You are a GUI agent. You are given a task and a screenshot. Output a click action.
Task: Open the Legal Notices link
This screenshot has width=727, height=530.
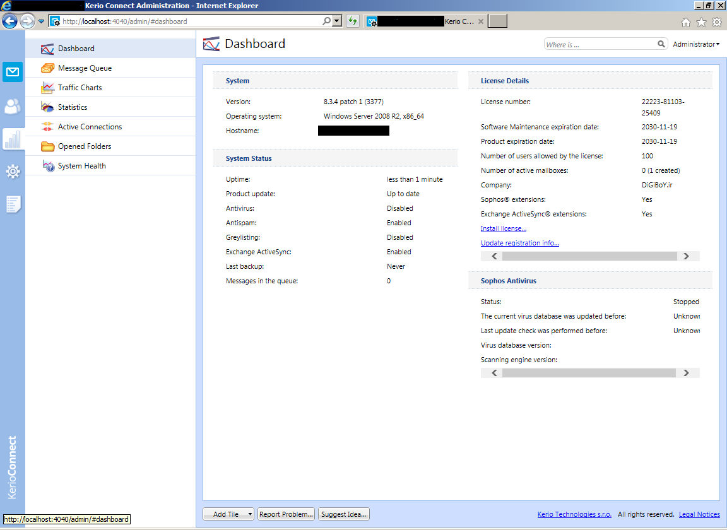(699, 514)
